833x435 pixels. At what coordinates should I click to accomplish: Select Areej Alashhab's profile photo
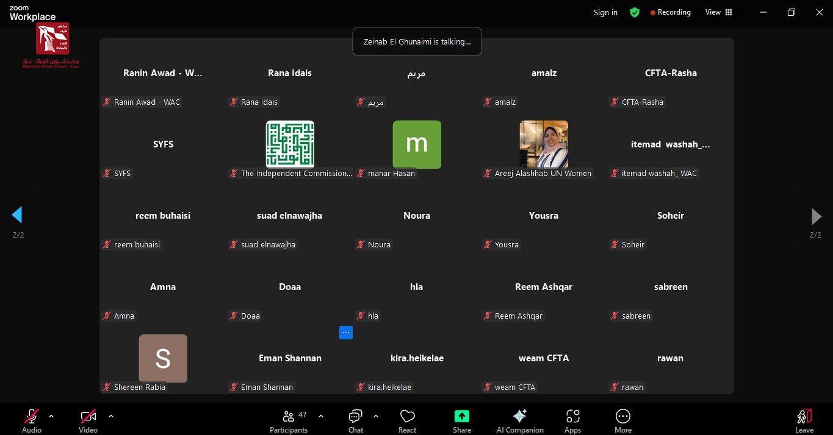tap(544, 144)
